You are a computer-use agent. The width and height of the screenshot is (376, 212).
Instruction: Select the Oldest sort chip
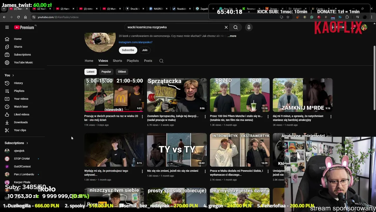[x=122, y=72]
